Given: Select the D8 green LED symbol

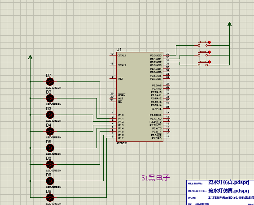Looking at the screenshot, I should pos(50,181).
